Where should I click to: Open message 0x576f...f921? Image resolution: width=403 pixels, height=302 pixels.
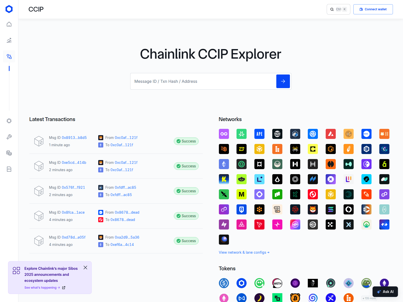pos(73,187)
